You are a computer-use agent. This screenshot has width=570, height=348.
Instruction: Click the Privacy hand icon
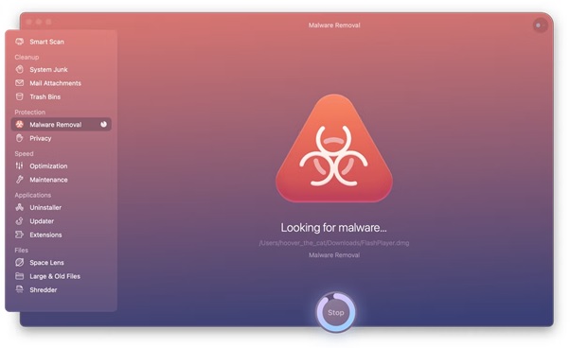point(20,138)
